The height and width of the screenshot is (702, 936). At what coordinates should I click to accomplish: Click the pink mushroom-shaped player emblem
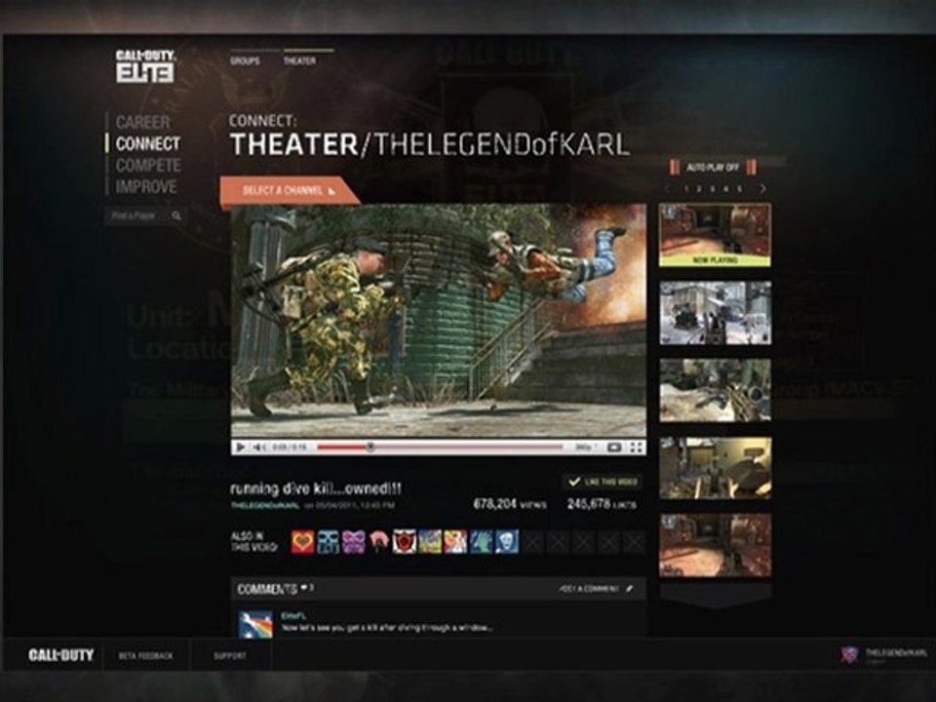378,542
